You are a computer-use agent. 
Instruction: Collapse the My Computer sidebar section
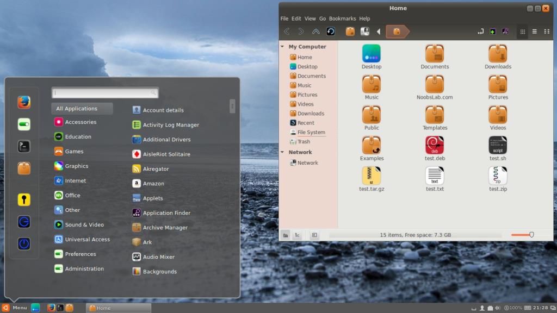pyautogui.click(x=282, y=47)
